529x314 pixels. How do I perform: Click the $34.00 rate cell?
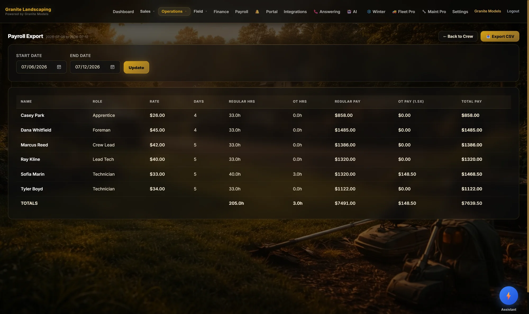pos(157,189)
